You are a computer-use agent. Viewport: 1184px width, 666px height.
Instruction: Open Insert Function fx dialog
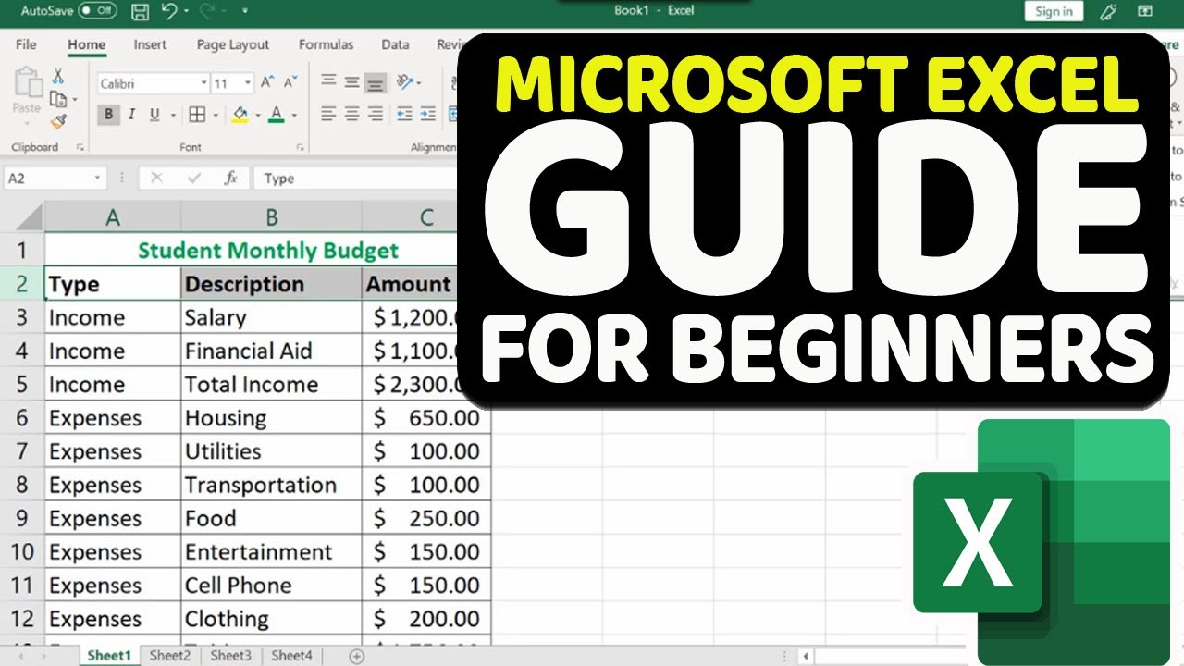point(231,179)
